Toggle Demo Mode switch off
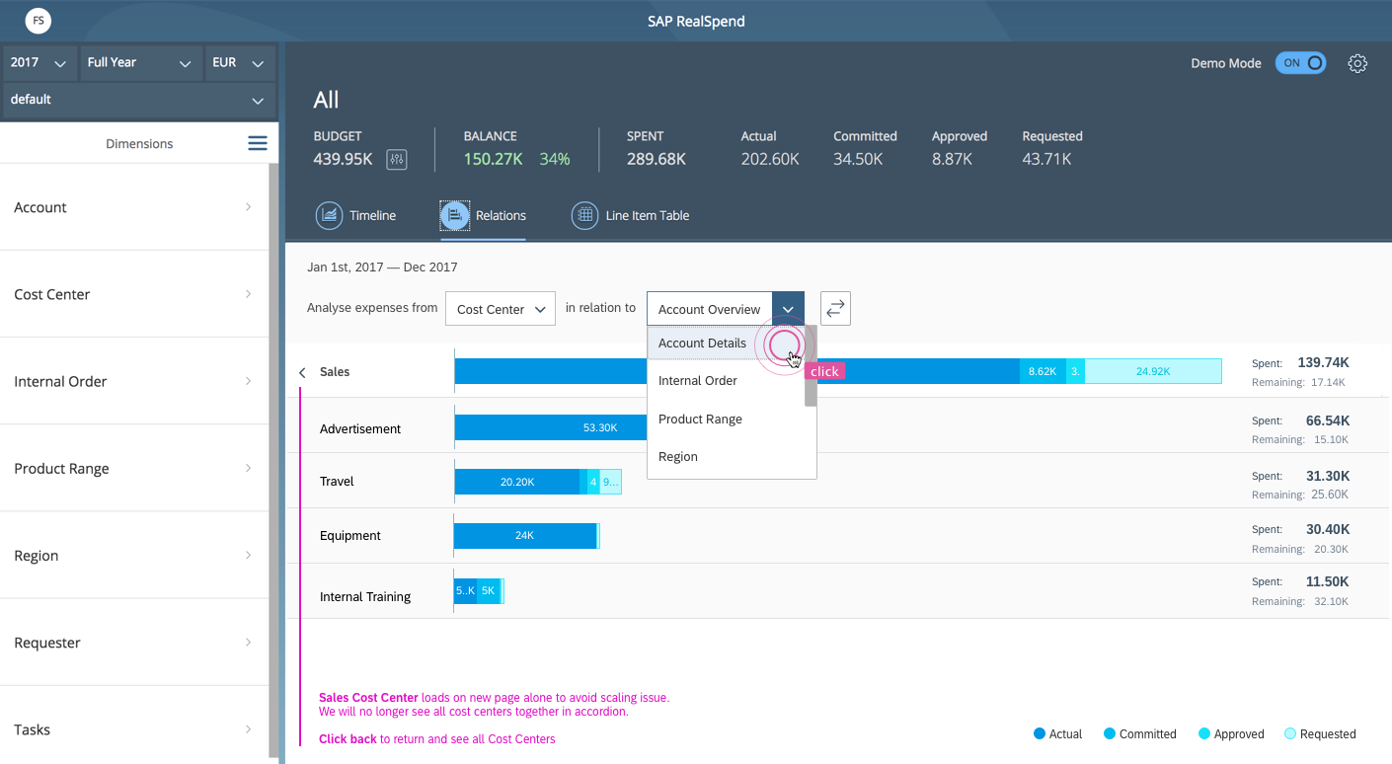Screen dimensions: 1392x764 1301,63
